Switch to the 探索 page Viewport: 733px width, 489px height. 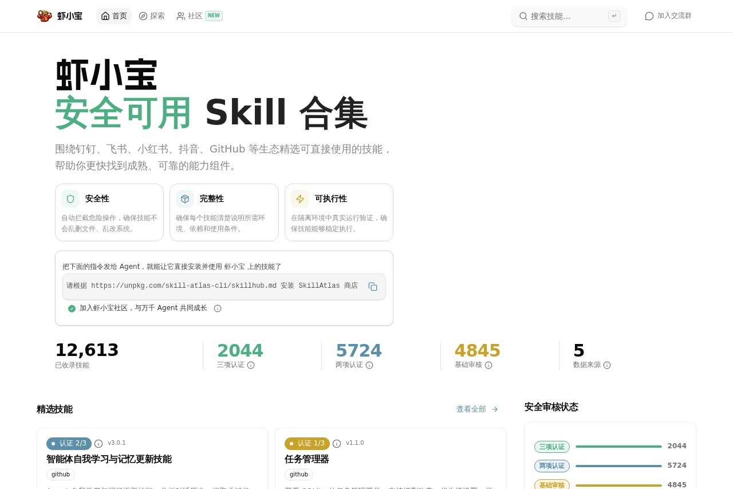coord(152,16)
